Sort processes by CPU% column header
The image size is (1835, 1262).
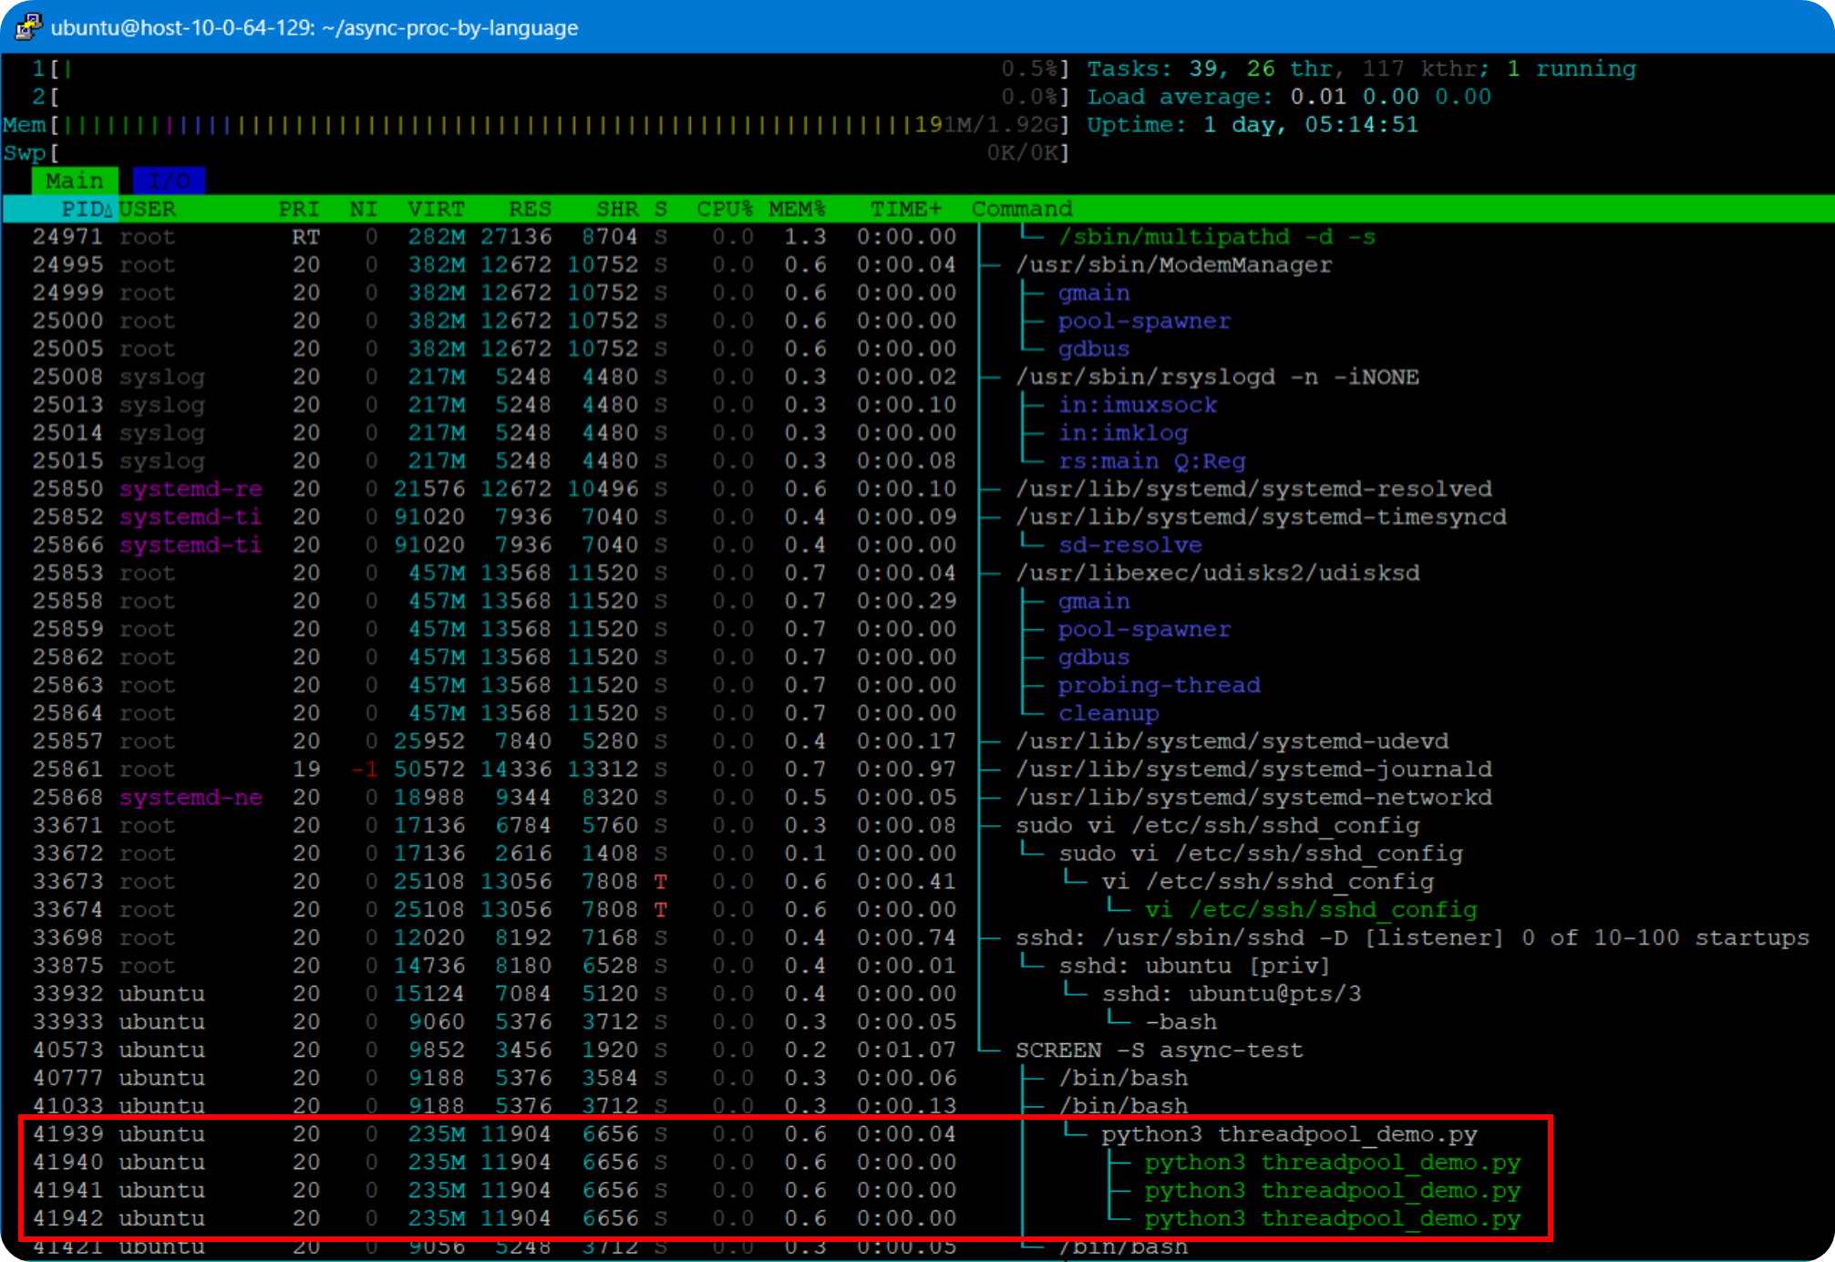coord(725,209)
